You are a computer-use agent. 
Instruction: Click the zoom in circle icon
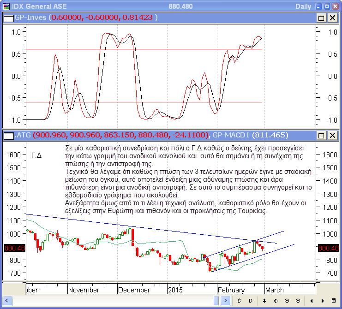tap(298, 301)
